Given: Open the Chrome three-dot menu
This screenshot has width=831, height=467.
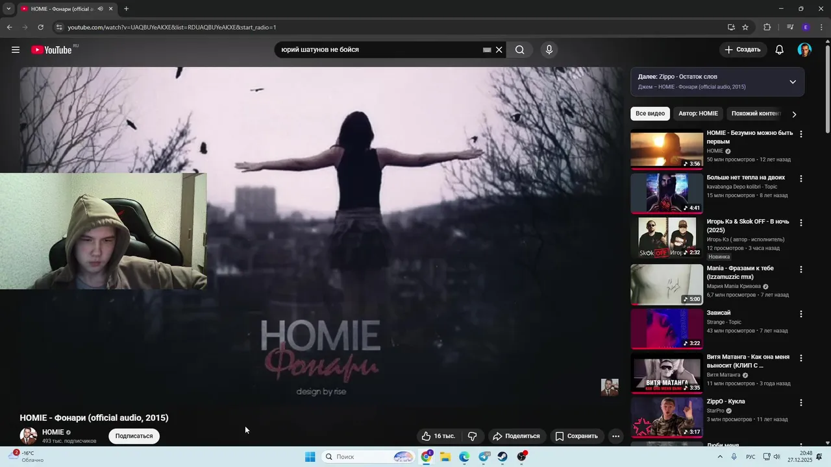Looking at the screenshot, I should 822,27.
